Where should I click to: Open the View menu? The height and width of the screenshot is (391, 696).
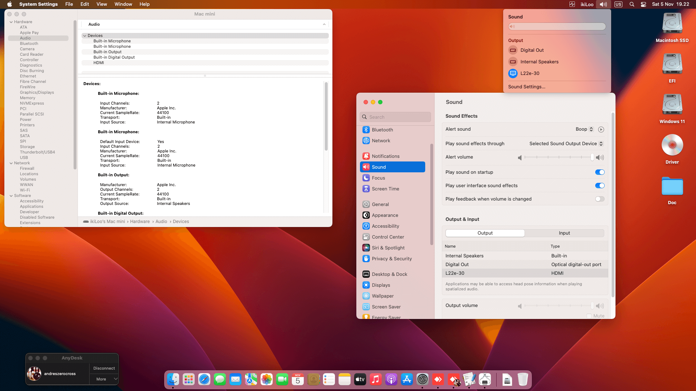(x=101, y=4)
